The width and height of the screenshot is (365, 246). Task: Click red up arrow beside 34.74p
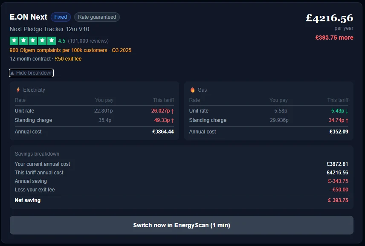click(x=347, y=121)
